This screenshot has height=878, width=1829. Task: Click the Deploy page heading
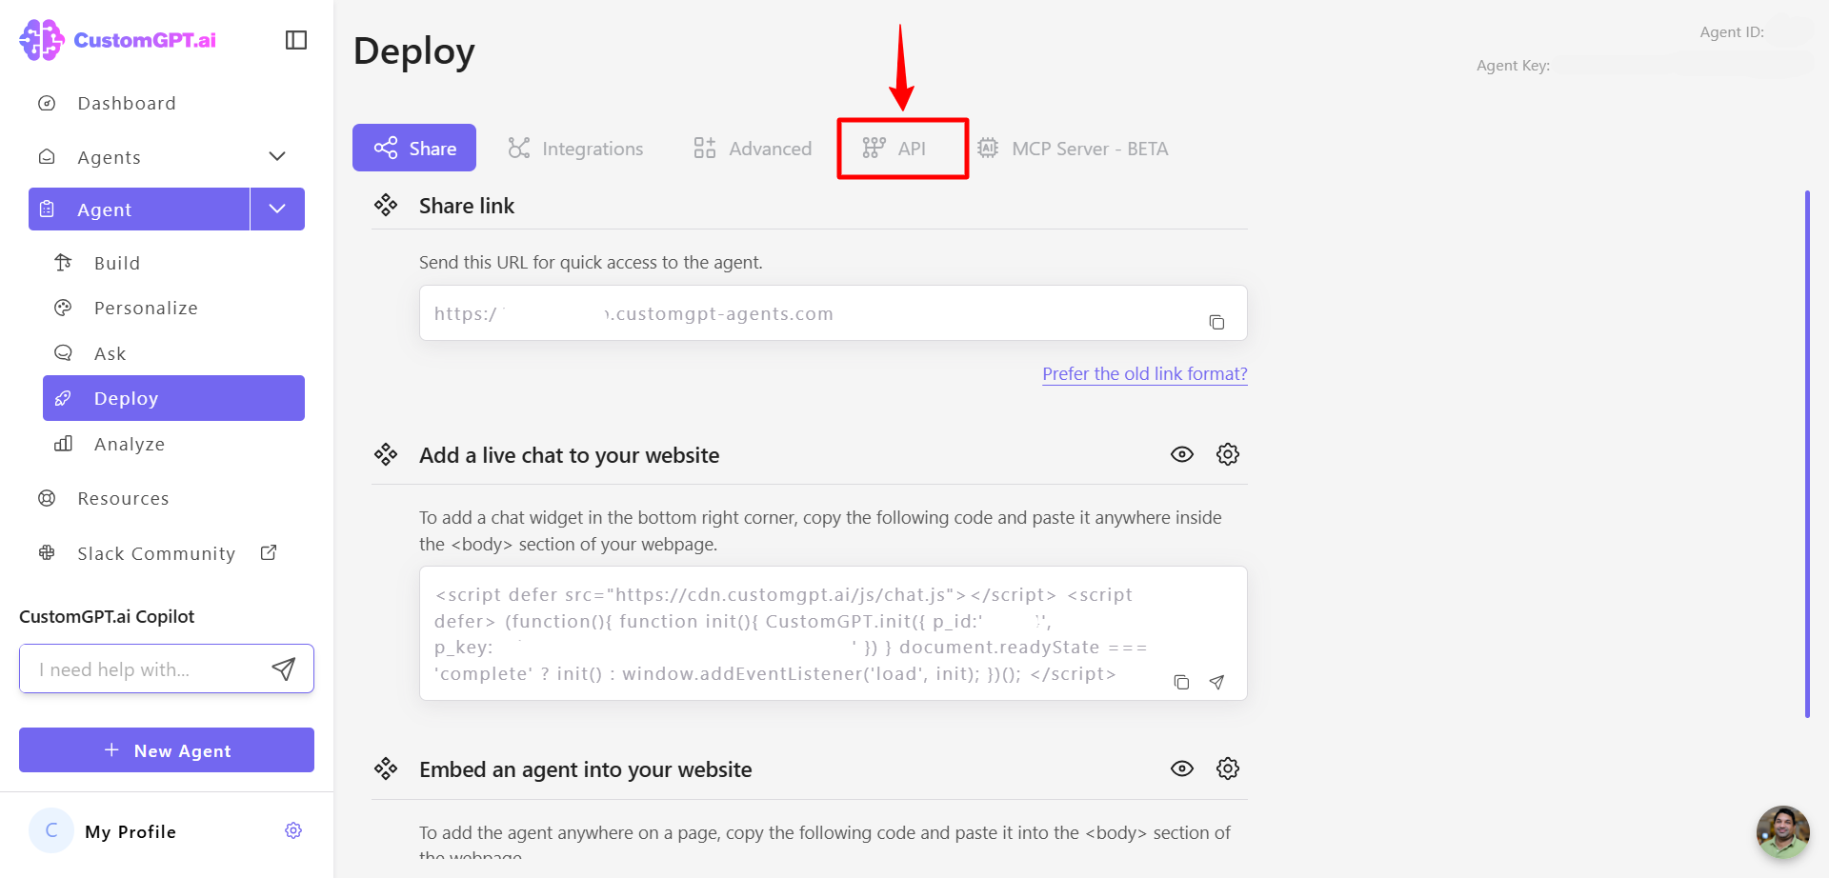point(414,51)
